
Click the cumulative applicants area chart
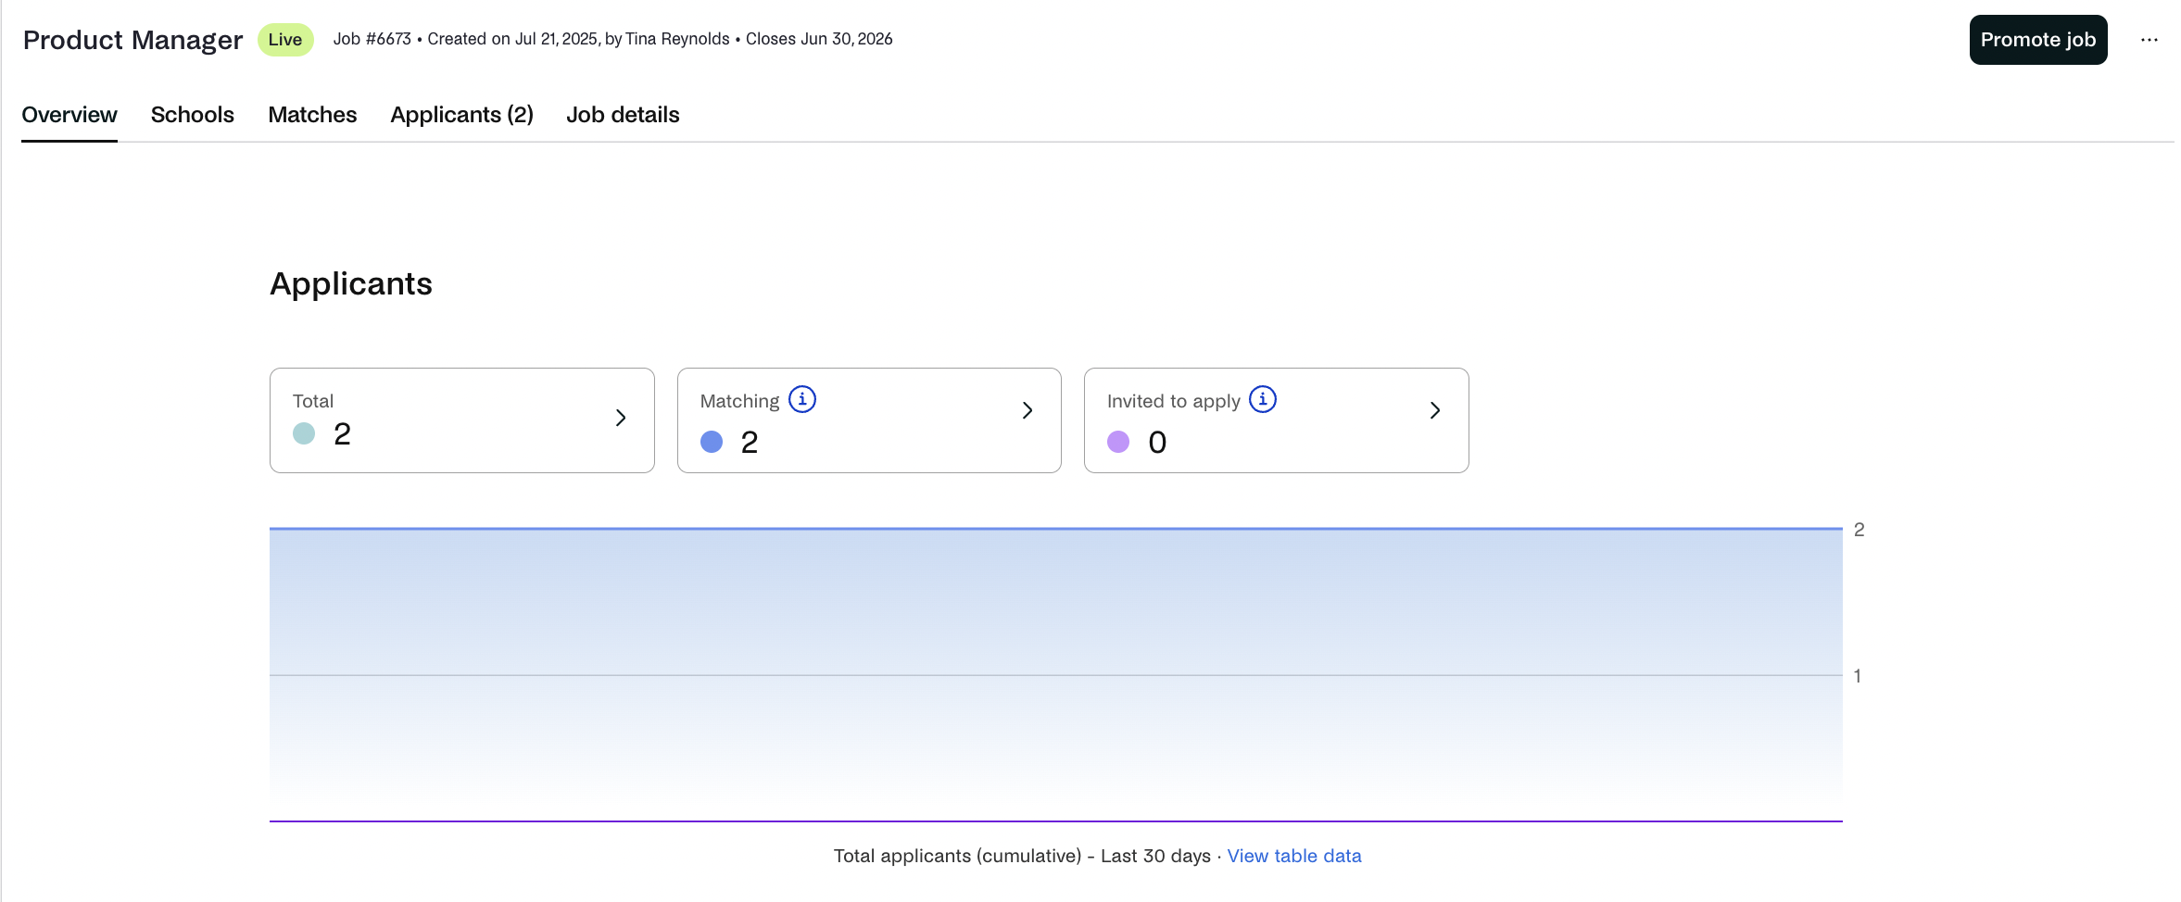click(x=1055, y=674)
